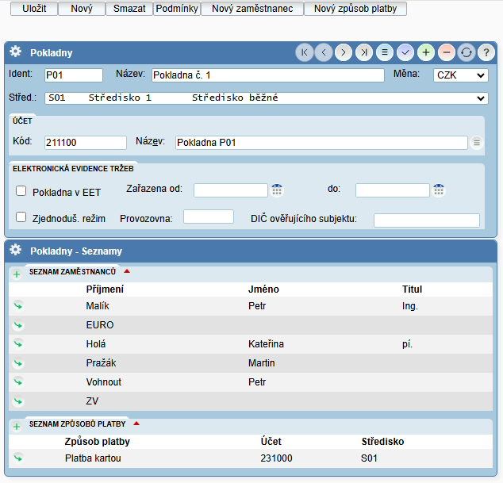Open the Měna currency dropdown
This screenshot has width=503, height=483.
(461, 75)
